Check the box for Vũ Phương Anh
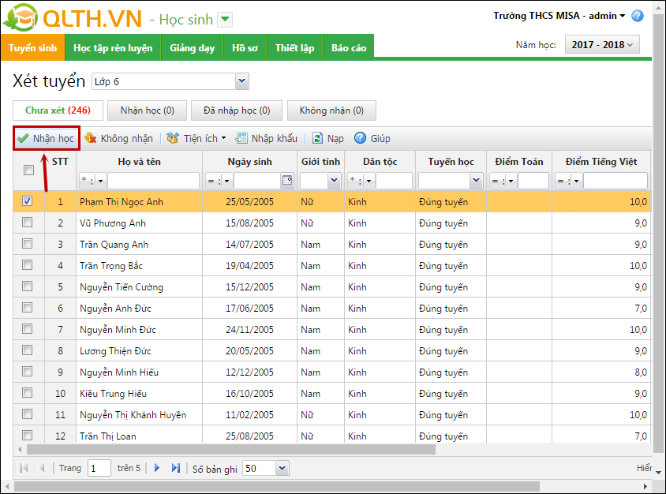Image resolution: width=666 pixels, height=494 pixels. (27, 223)
